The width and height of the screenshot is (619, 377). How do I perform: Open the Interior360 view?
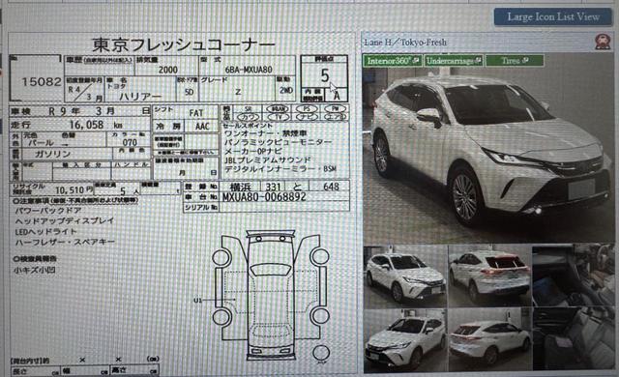[393, 61]
